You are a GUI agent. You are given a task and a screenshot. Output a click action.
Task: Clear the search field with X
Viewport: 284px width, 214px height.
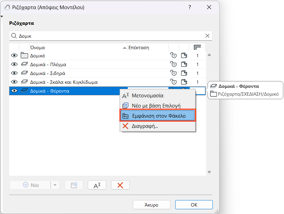click(207, 36)
